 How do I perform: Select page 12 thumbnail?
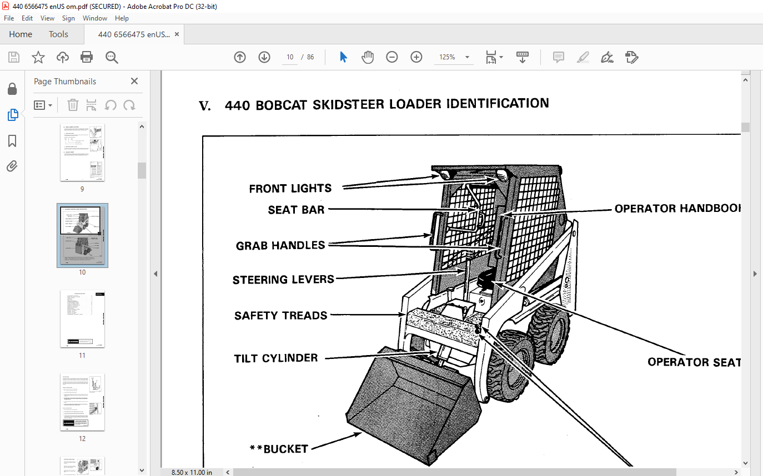point(82,402)
